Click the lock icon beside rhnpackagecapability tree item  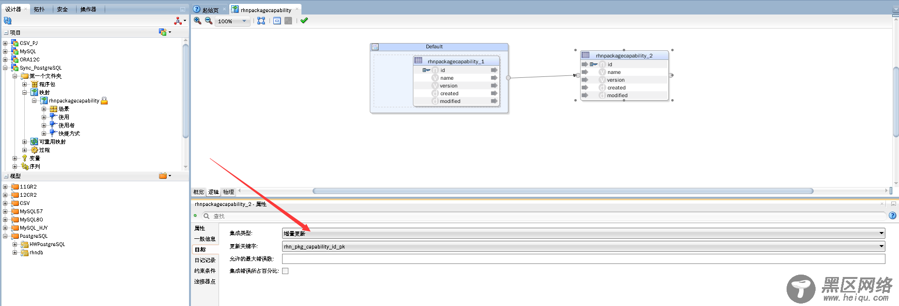[x=104, y=101]
